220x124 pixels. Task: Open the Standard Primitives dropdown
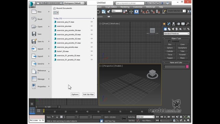tap(176, 34)
